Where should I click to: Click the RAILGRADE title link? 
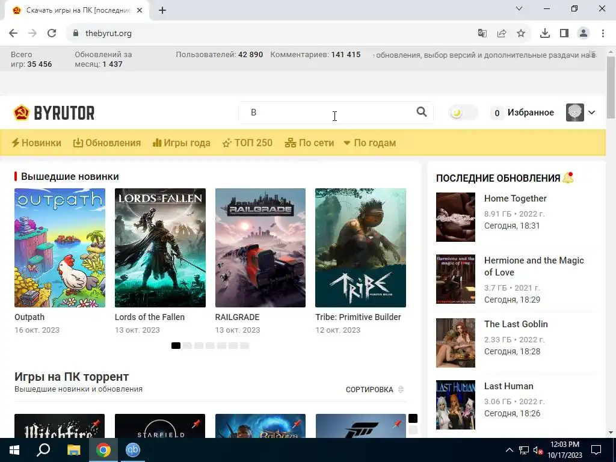[237, 317]
